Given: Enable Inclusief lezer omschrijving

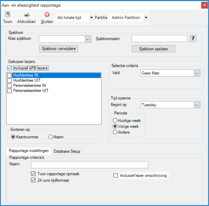Looking at the screenshot, I should click(x=116, y=176).
